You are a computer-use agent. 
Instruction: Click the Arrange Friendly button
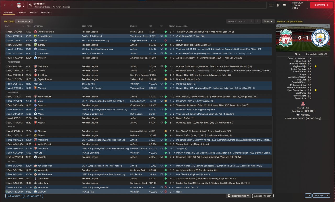click(263, 196)
